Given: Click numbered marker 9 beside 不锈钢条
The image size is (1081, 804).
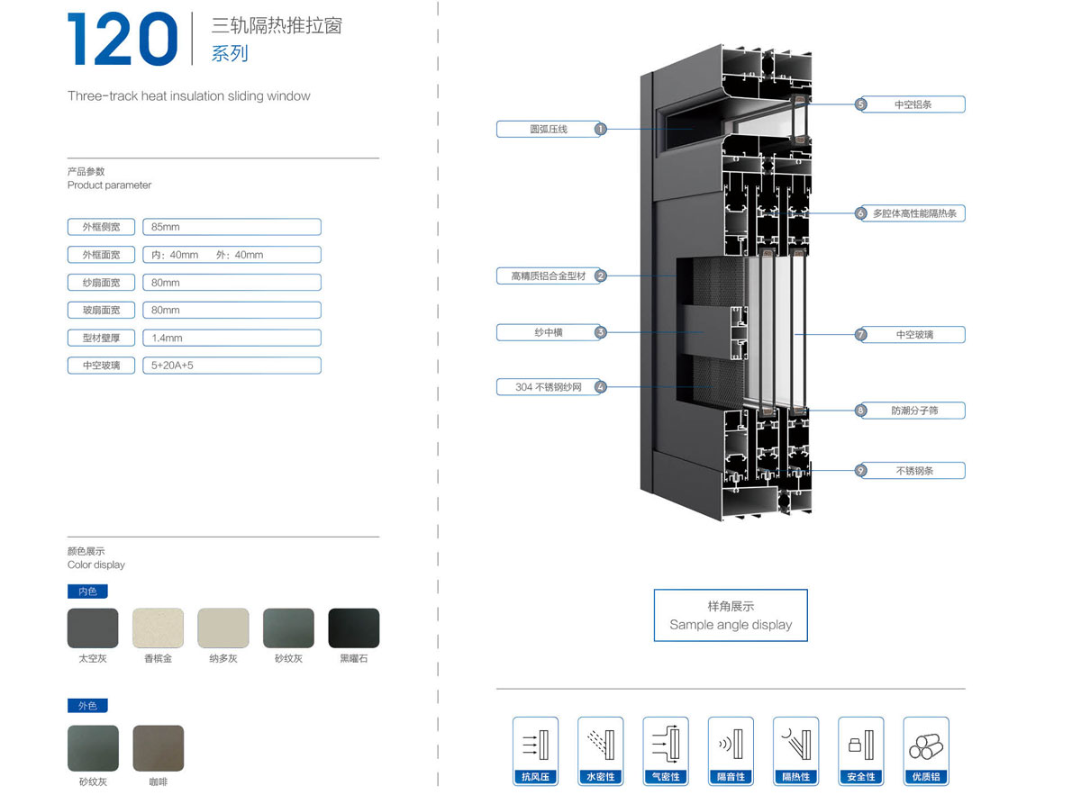Looking at the screenshot, I should 861,470.
